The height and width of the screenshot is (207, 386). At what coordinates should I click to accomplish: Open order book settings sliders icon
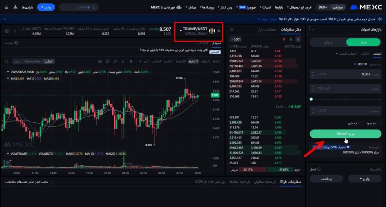[232, 29]
